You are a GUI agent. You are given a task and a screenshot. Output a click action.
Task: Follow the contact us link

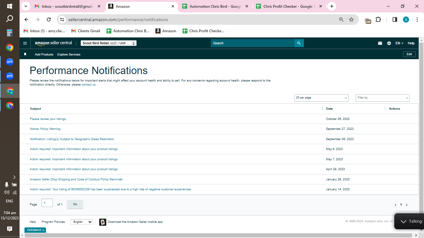88,85
